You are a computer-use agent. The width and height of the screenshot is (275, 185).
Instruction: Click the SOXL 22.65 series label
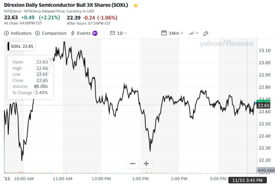click(22, 46)
